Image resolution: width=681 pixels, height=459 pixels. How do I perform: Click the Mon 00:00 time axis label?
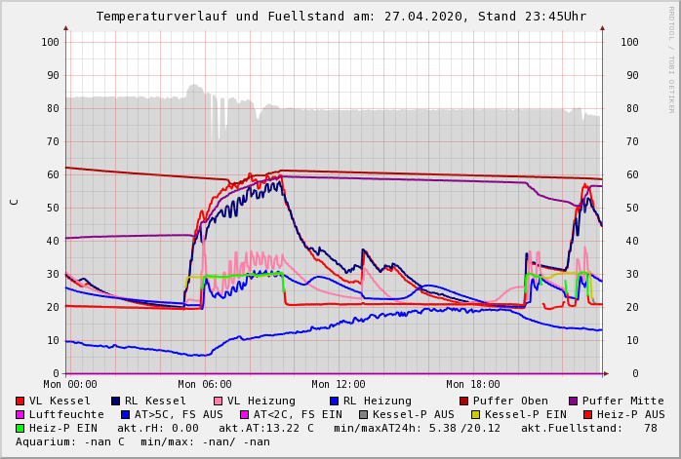(x=70, y=385)
